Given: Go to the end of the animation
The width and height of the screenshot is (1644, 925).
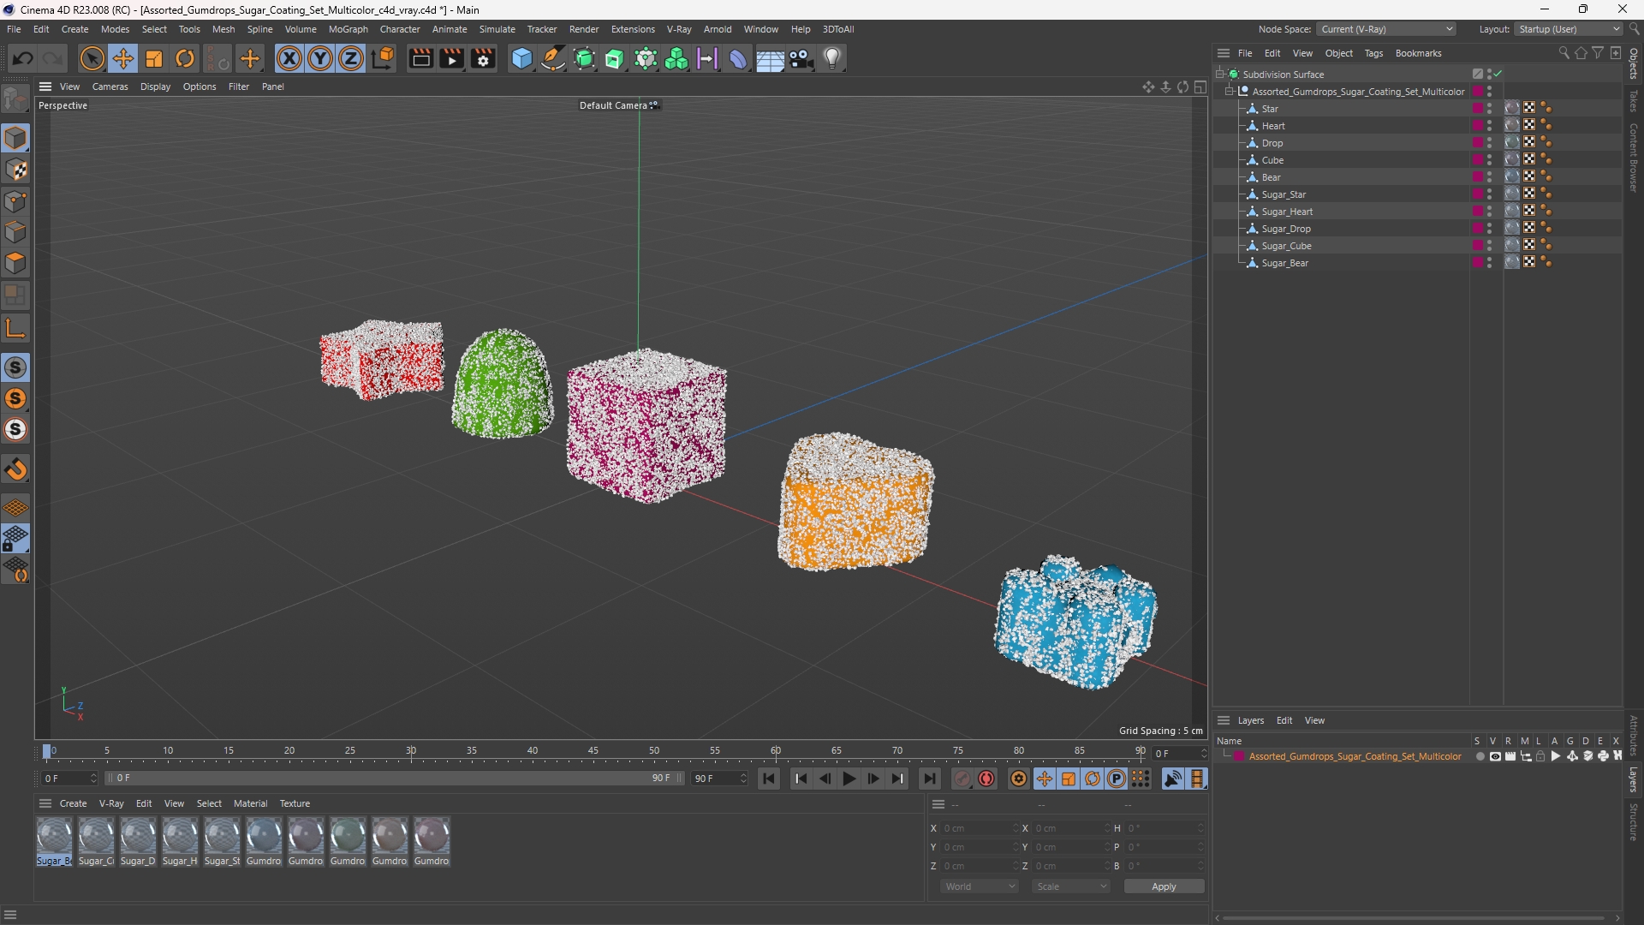Looking at the screenshot, I should coord(929,779).
